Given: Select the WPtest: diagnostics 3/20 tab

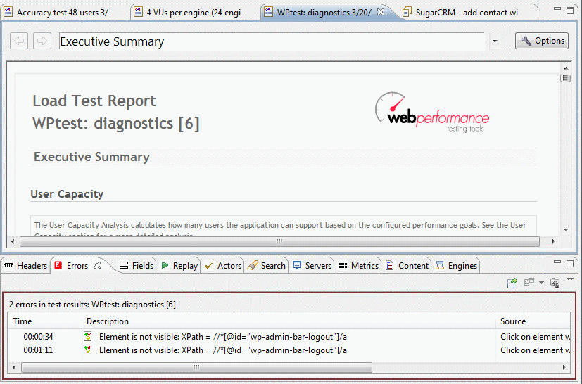Looking at the screenshot, I should [x=324, y=12].
